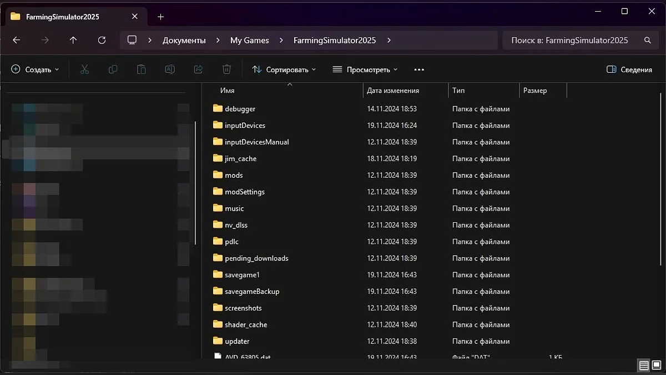Open the Создать dropdown menu
The height and width of the screenshot is (375, 666).
tap(35, 69)
